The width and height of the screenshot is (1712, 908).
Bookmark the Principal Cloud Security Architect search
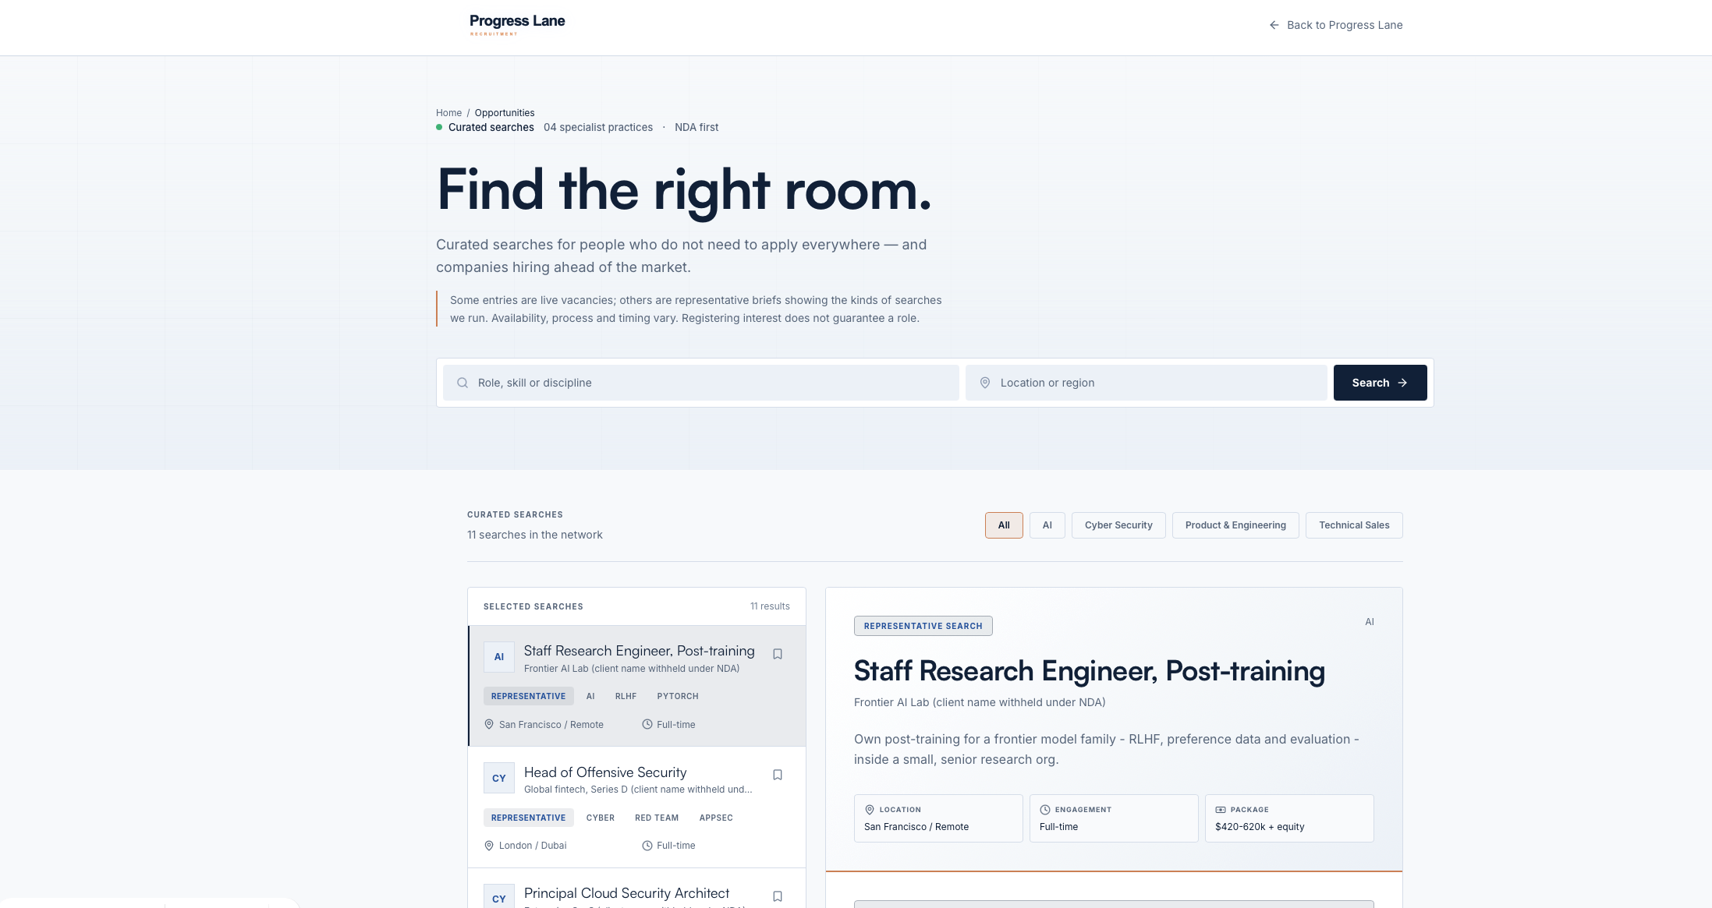point(778,896)
